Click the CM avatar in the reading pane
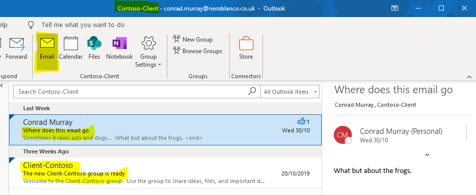Viewport: 476px width, 195px height. pos(343,135)
